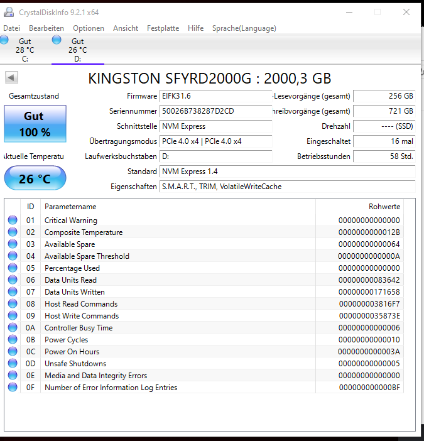Click status orb for Data Units Written row
The height and width of the screenshot is (441, 424).
[x=13, y=291]
